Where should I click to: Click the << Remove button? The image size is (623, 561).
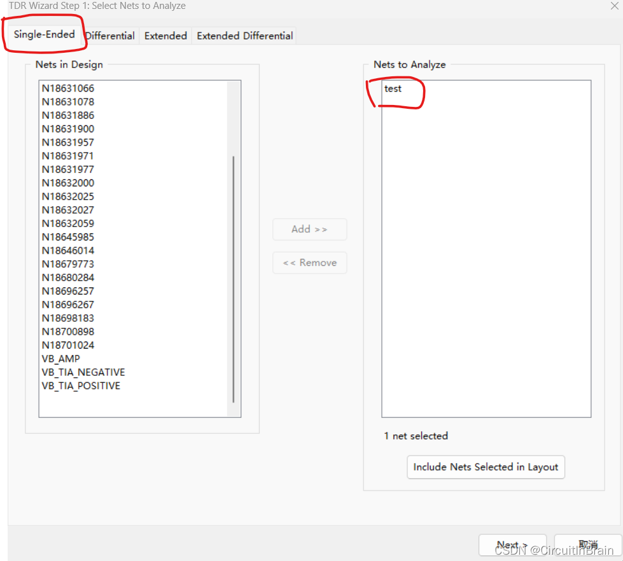pyautogui.click(x=309, y=263)
